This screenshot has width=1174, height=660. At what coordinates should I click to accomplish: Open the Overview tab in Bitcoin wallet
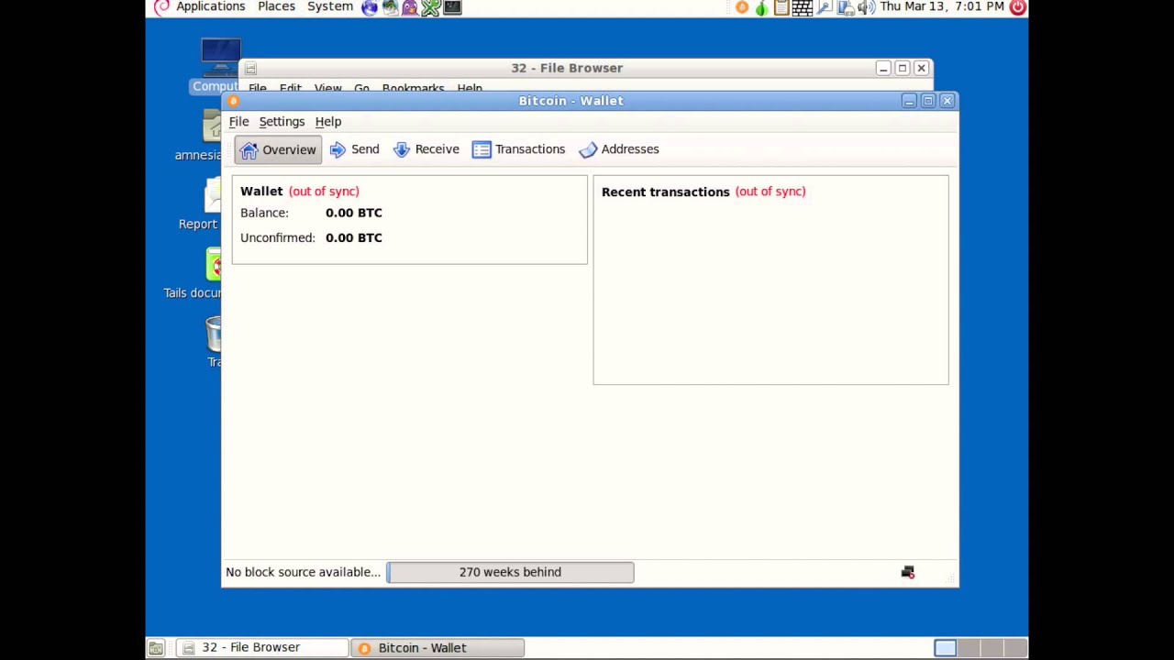pyautogui.click(x=278, y=149)
